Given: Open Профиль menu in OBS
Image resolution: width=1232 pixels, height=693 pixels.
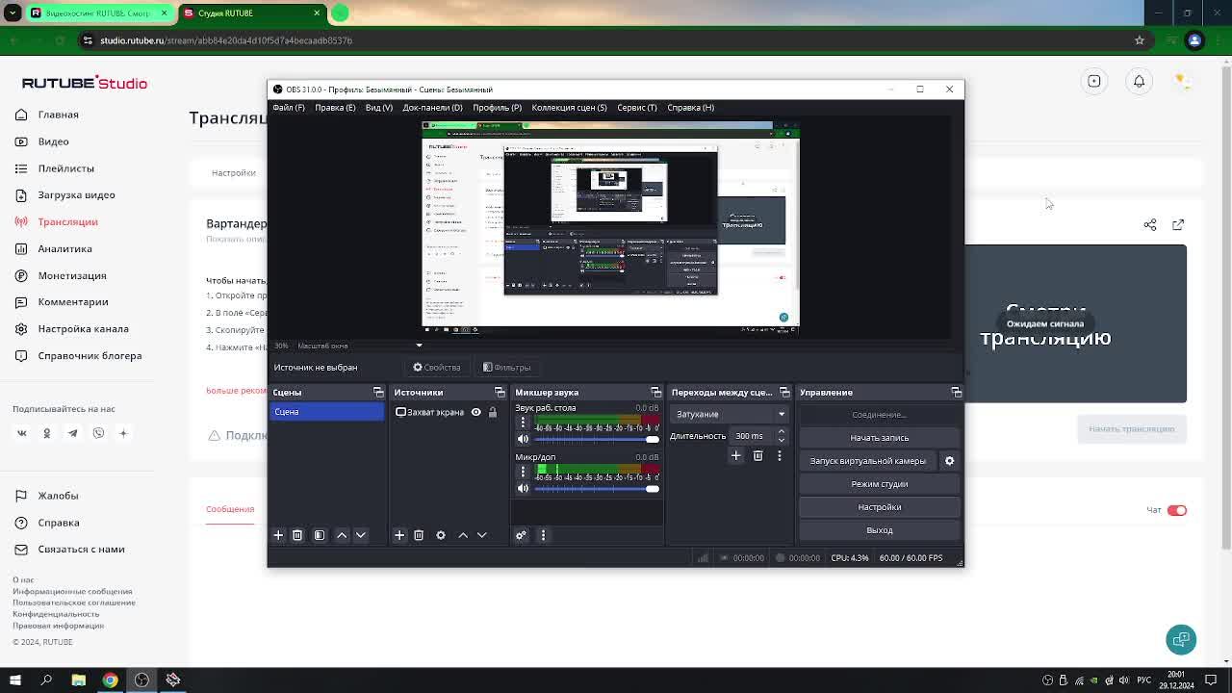Looking at the screenshot, I should tap(497, 108).
